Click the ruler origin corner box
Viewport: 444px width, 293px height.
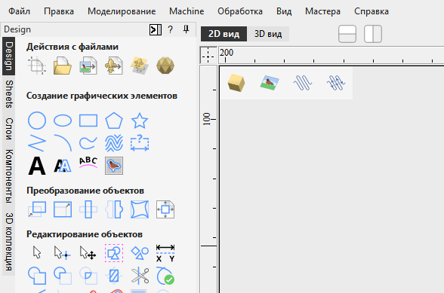(208, 55)
